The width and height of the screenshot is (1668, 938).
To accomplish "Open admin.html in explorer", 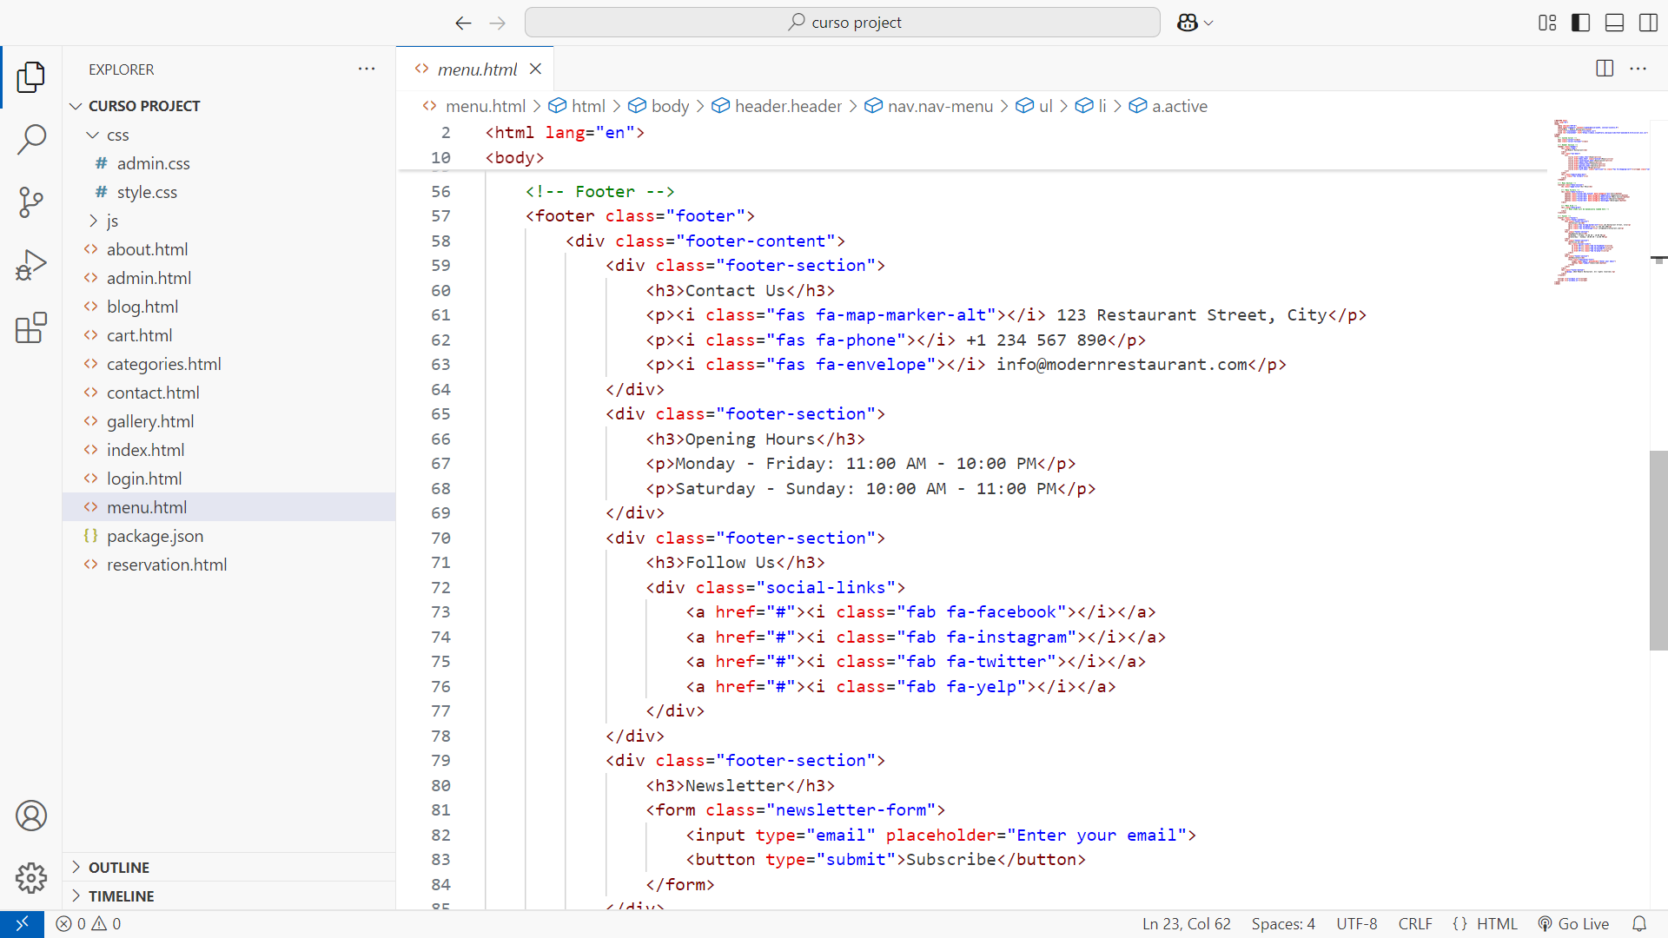I will pyautogui.click(x=229, y=278).
